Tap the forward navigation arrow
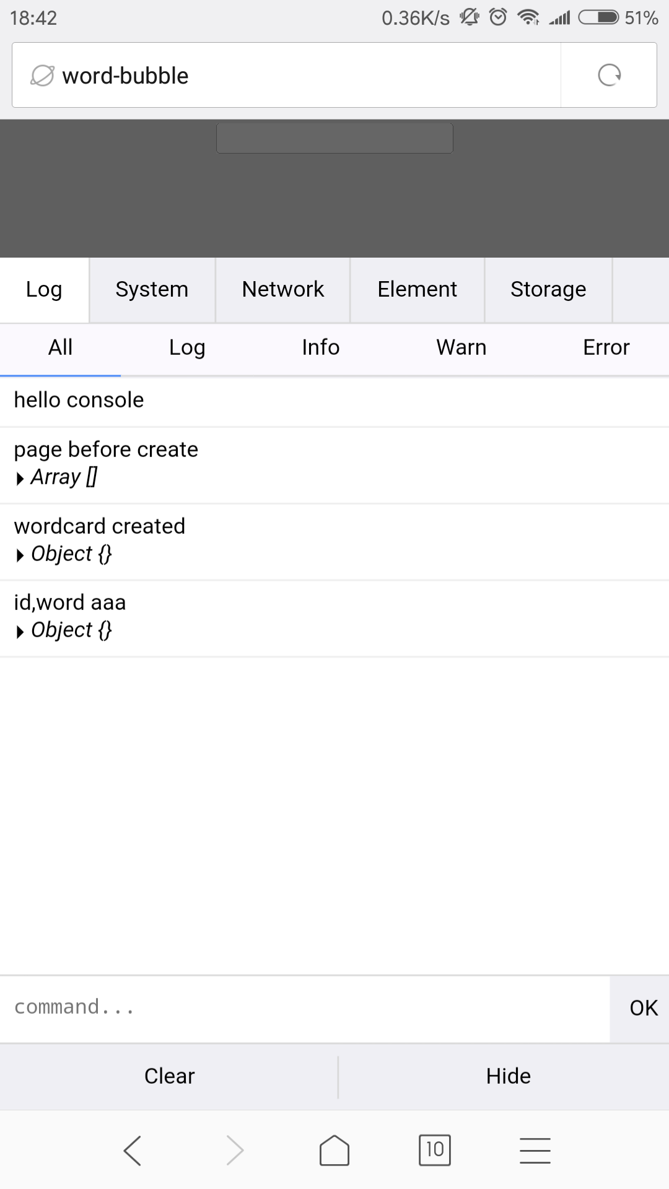Image resolution: width=669 pixels, height=1189 pixels. tap(234, 1150)
